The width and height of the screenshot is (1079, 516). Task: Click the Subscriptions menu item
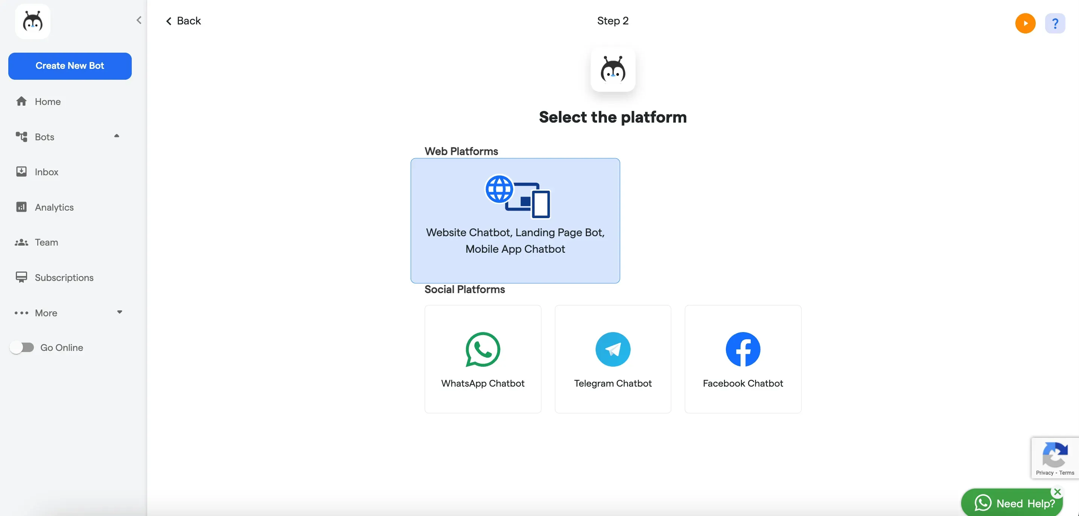(x=64, y=278)
